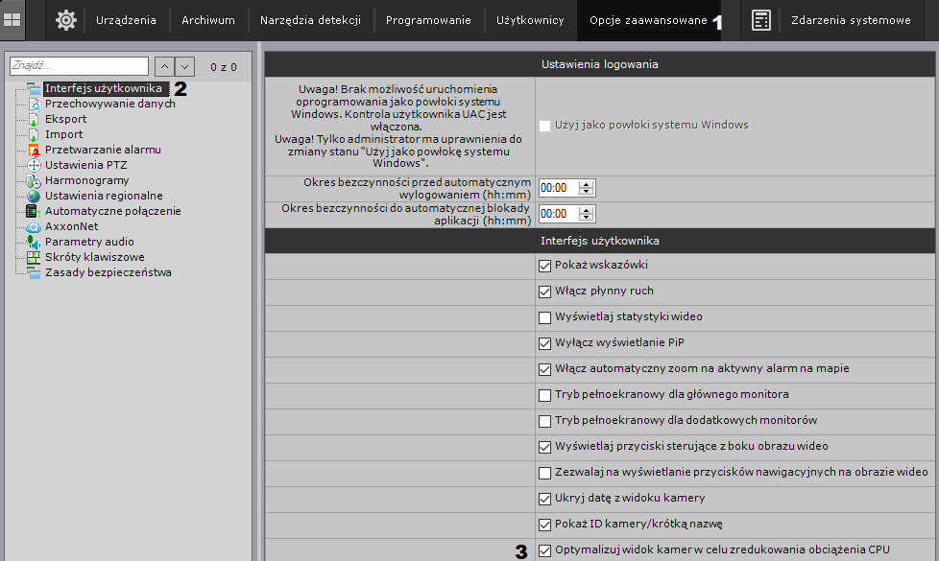Click the Harmonogramy clock icon
939x561 pixels.
pyautogui.click(x=34, y=180)
